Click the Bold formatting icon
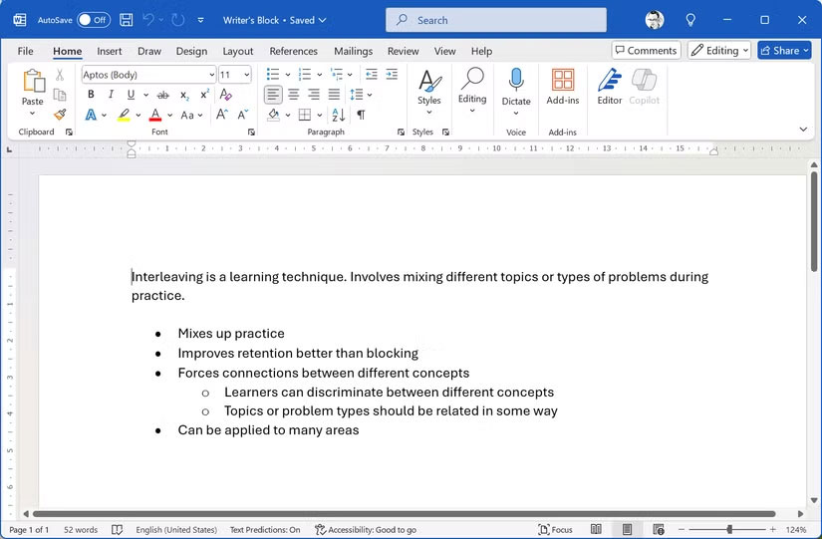 [91, 95]
